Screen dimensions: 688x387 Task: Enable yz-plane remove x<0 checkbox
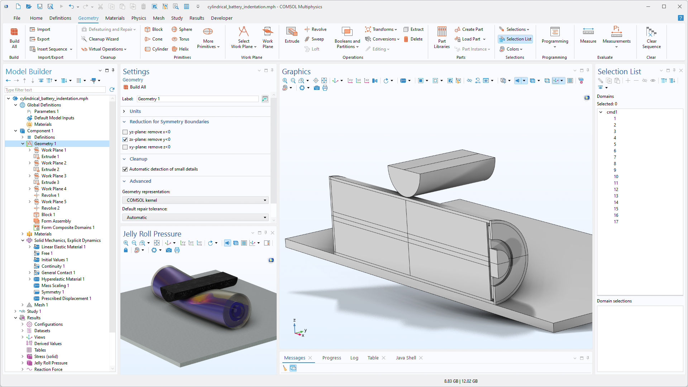(125, 132)
